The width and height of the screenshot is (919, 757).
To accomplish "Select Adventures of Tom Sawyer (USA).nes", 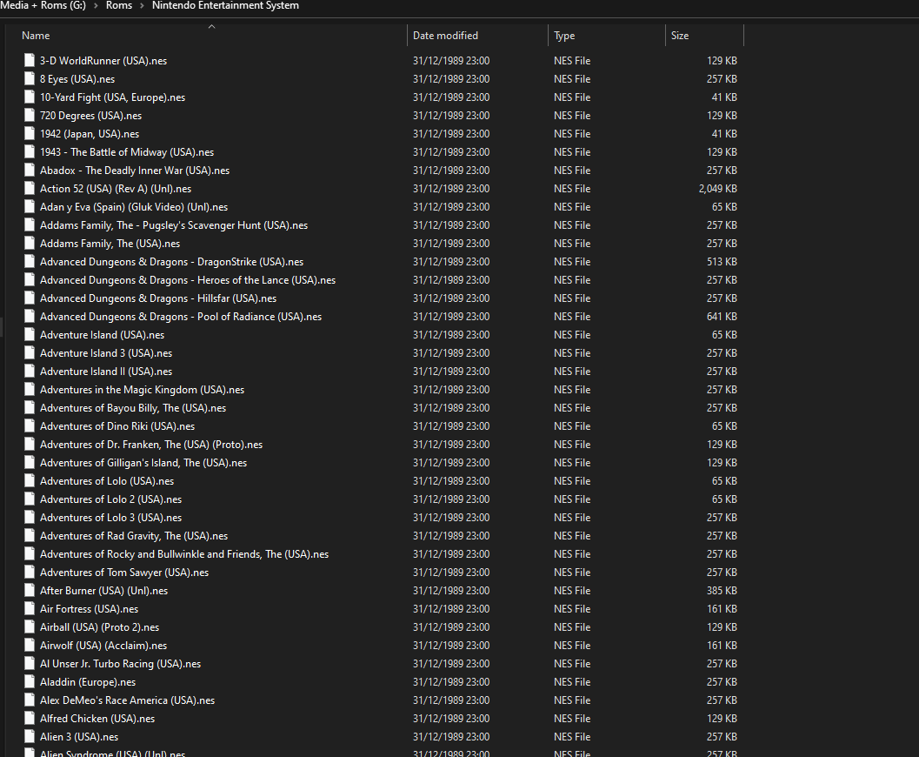I will (x=124, y=572).
